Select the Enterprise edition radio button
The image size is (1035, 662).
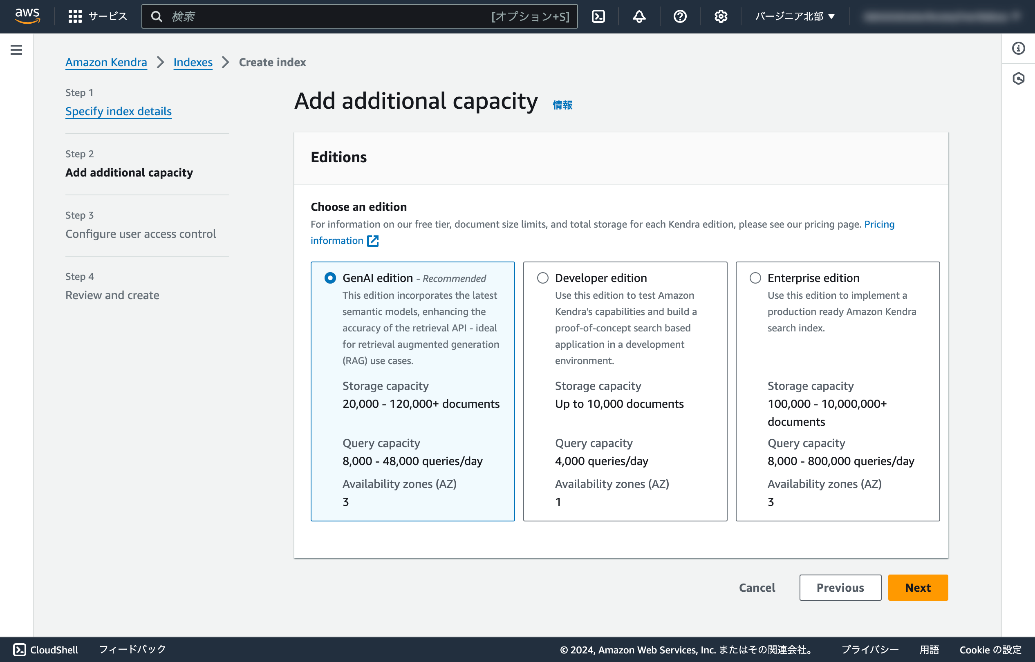click(755, 278)
